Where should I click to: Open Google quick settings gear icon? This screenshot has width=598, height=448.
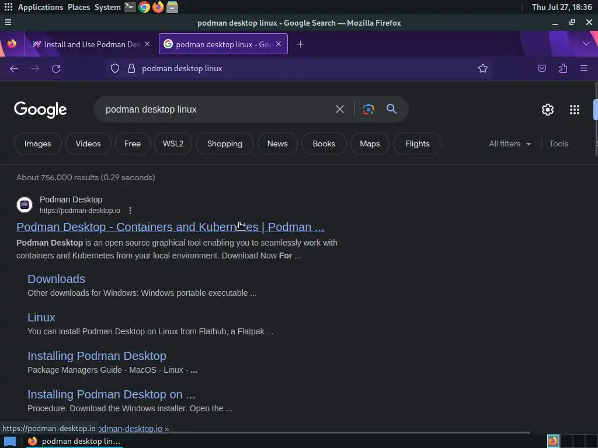pyautogui.click(x=548, y=110)
